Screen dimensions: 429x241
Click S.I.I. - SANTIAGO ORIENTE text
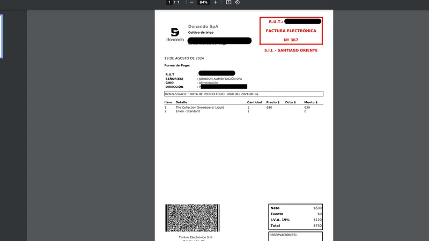click(291, 50)
